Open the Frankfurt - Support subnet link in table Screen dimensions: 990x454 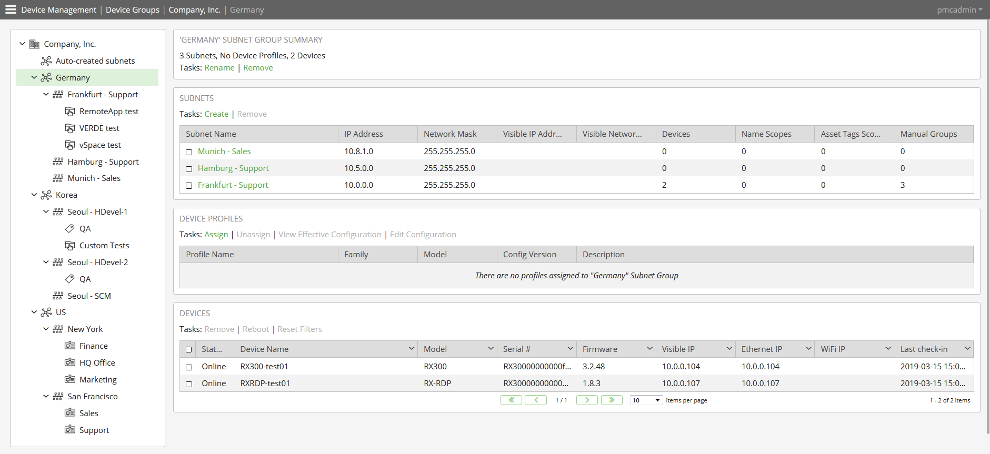click(x=233, y=185)
